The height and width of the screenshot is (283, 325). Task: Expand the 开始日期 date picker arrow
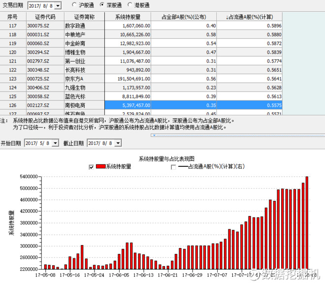click(x=68, y=143)
